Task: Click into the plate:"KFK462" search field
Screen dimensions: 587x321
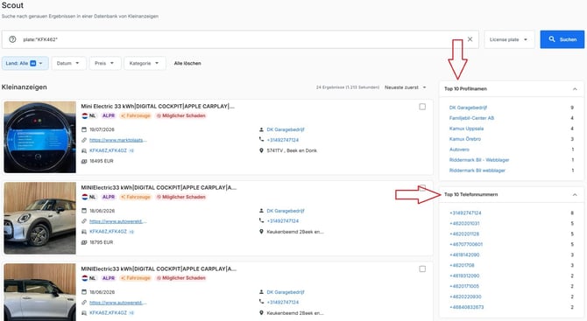Action: (239, 39)
